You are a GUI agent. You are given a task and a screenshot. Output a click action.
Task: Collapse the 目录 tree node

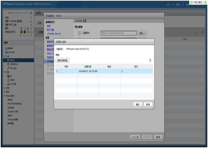[4, 56]
